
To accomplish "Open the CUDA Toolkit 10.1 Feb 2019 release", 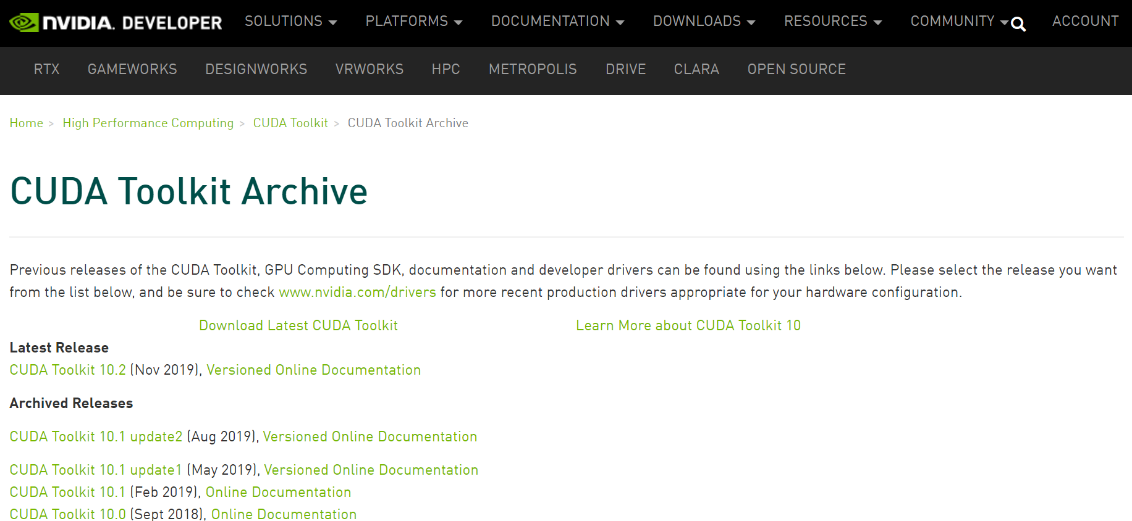I will pyautogui.click(x=68, y=492).
